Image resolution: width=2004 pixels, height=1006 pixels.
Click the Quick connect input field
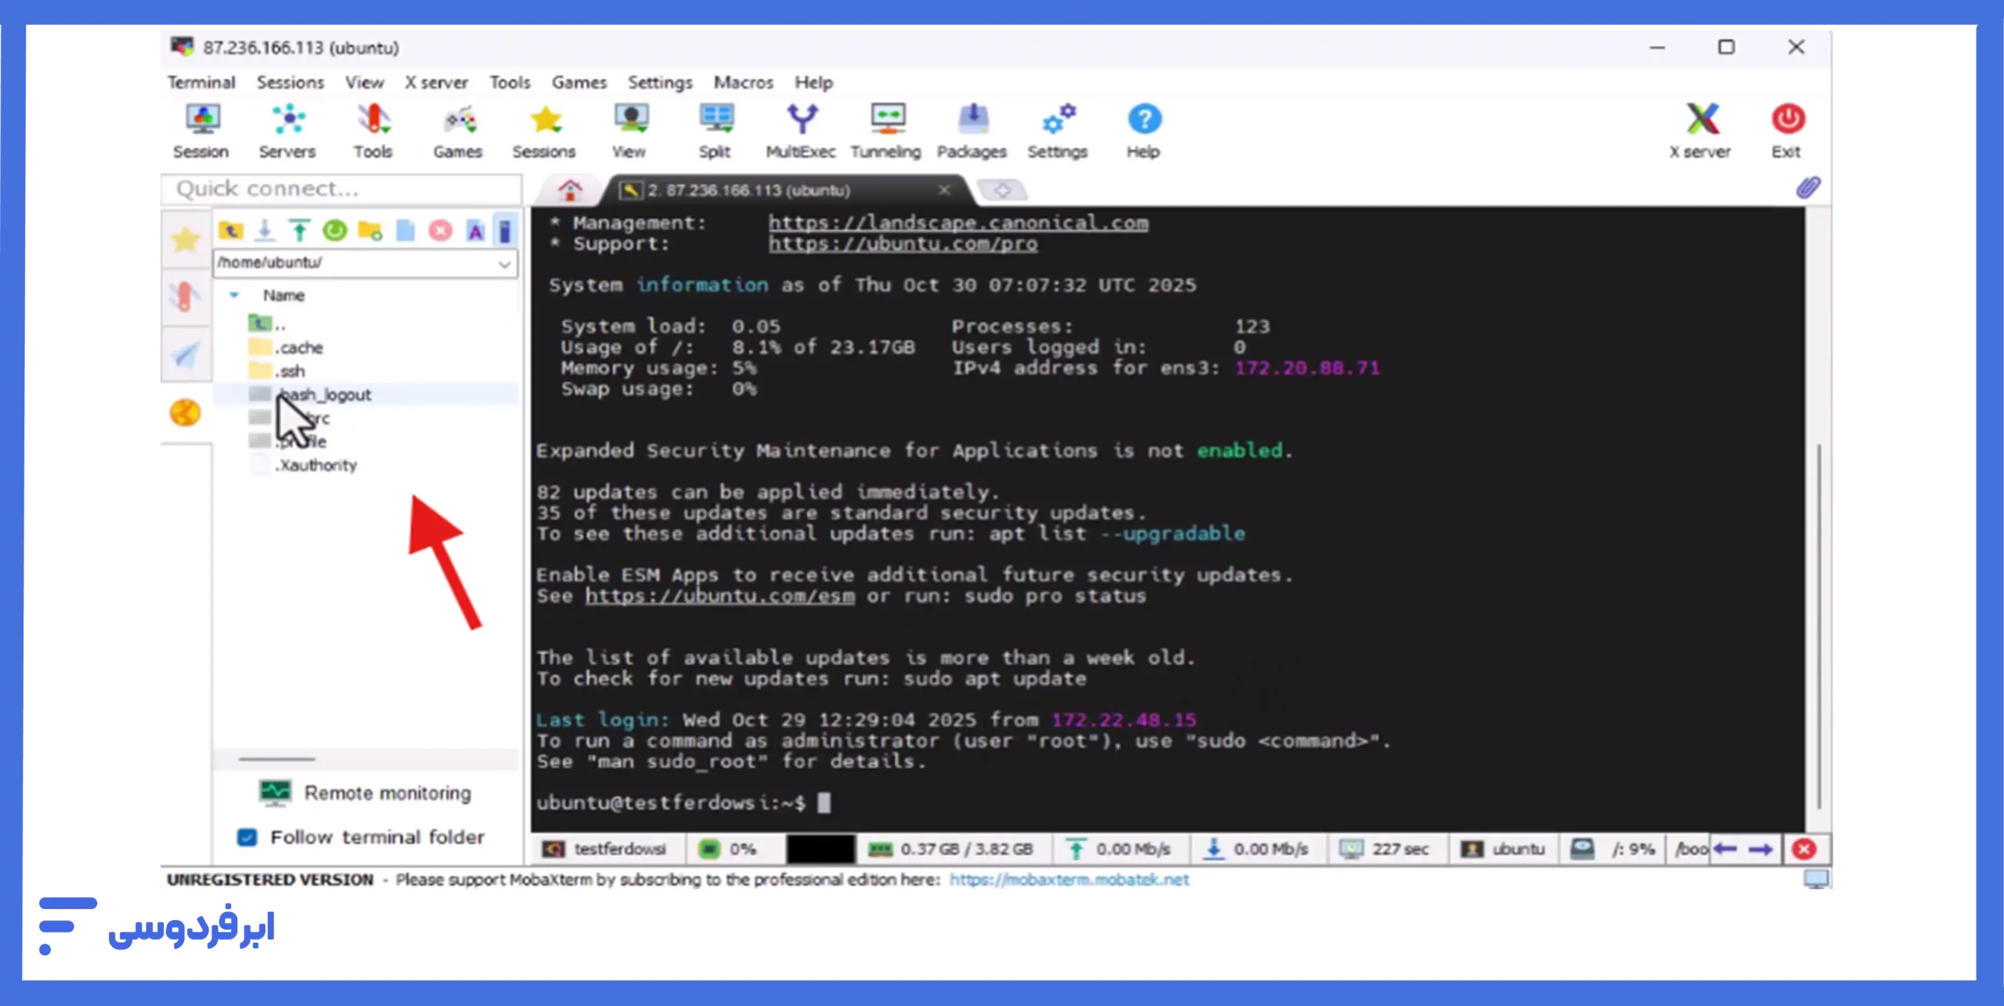(342, 189)
